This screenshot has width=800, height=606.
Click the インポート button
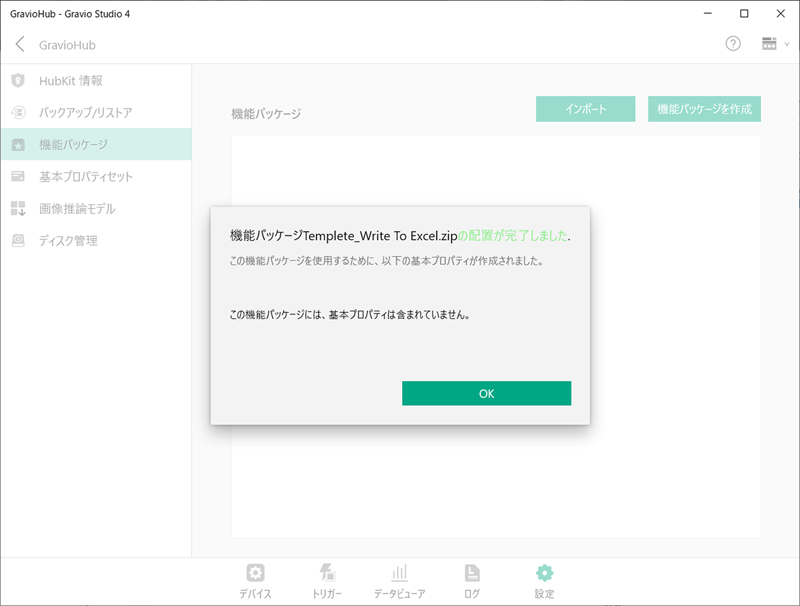point(586,109)
